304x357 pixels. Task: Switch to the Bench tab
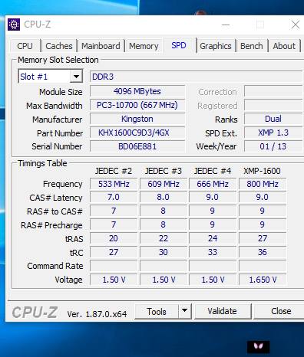[252, 46]
